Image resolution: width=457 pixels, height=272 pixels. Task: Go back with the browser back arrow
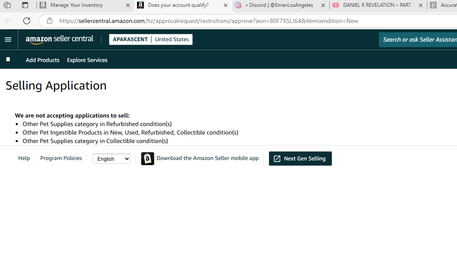8,21
